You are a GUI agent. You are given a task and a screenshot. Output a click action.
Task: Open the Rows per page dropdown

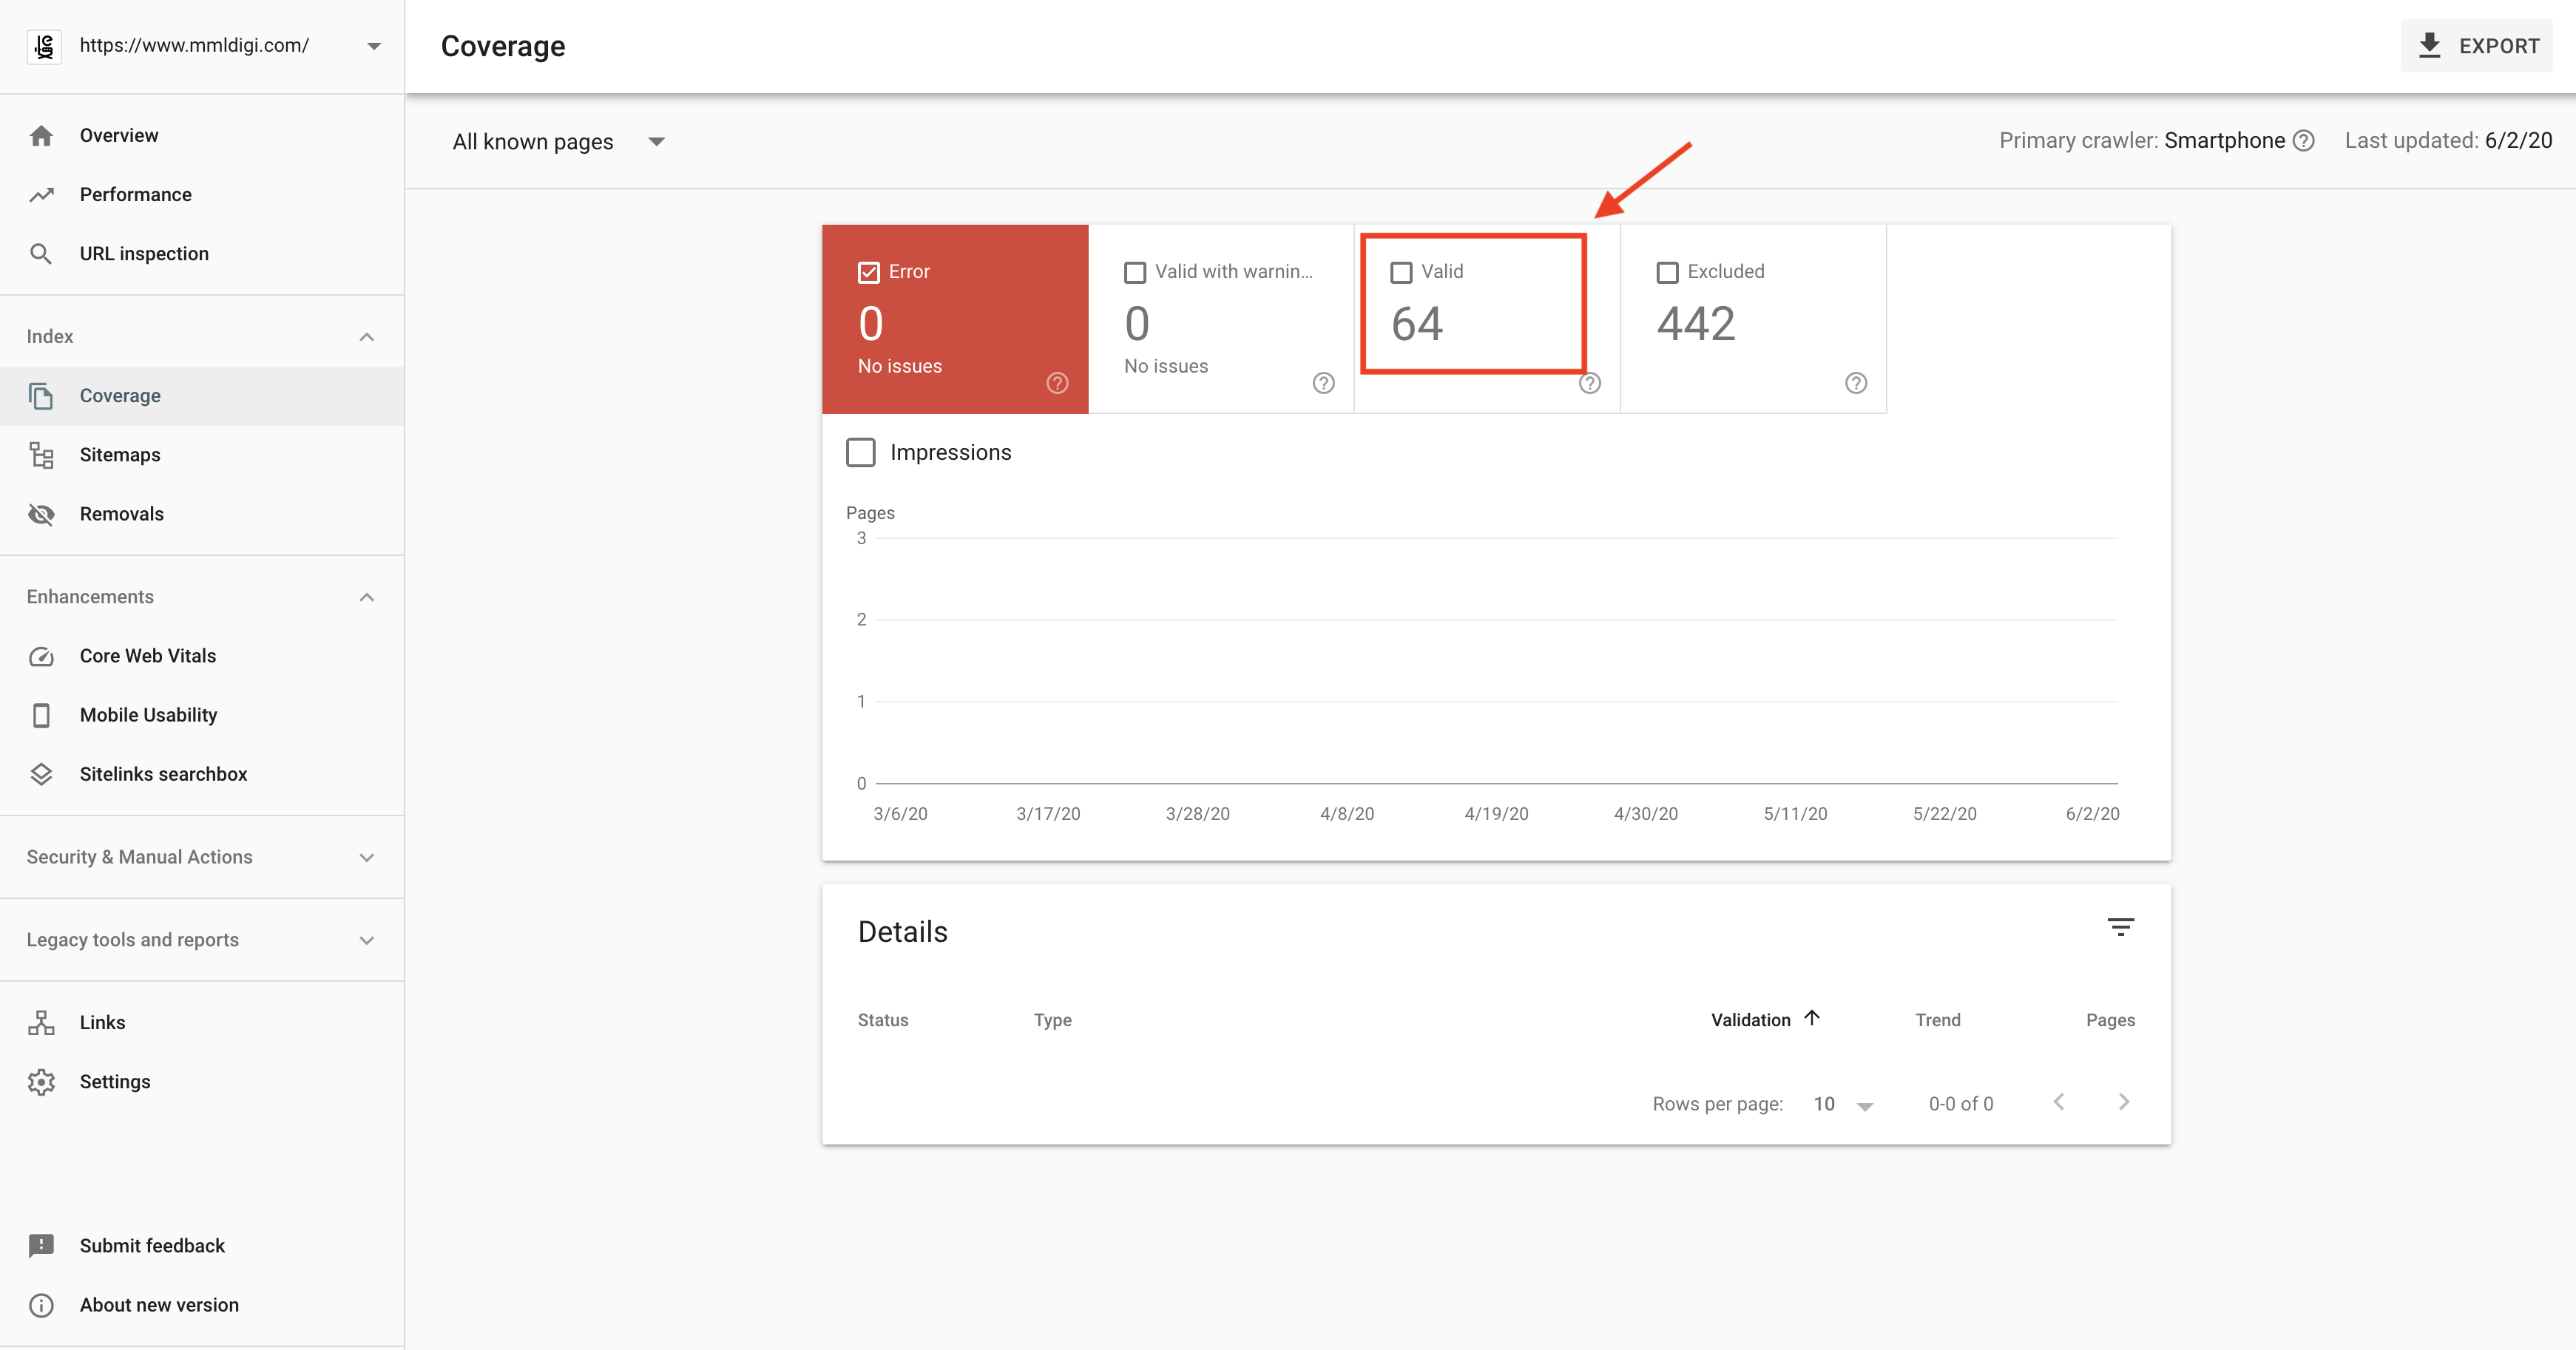point(1842,1104)
